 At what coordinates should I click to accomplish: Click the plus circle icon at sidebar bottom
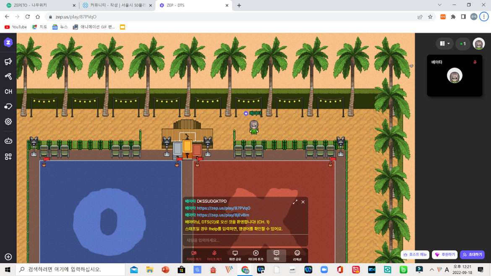[8, 257]
